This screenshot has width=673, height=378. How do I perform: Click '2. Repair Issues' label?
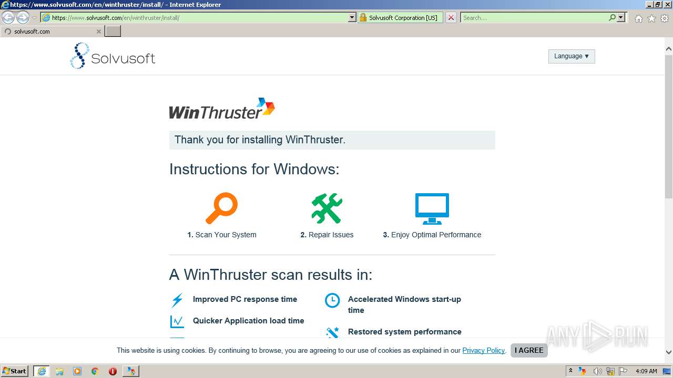tap(327, 235)
